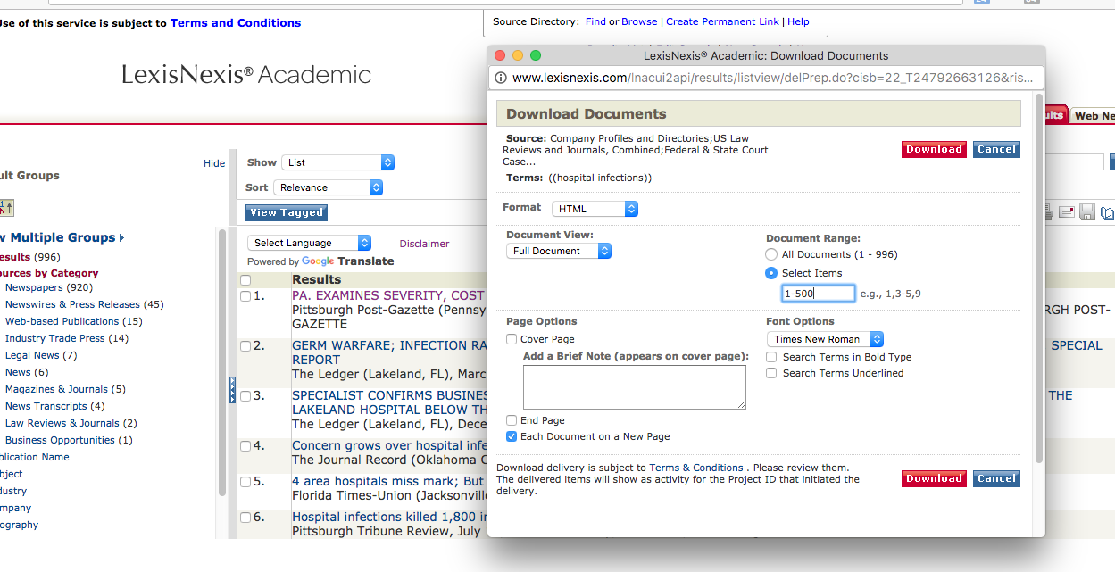Select All Documents (1 - 996) radio
The height and width of the screenshot is (572, 1115).
pyautogui.click(x=771, y=254)
